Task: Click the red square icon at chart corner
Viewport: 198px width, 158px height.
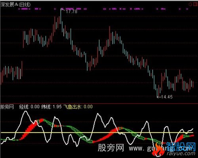Action: point(195,4)
